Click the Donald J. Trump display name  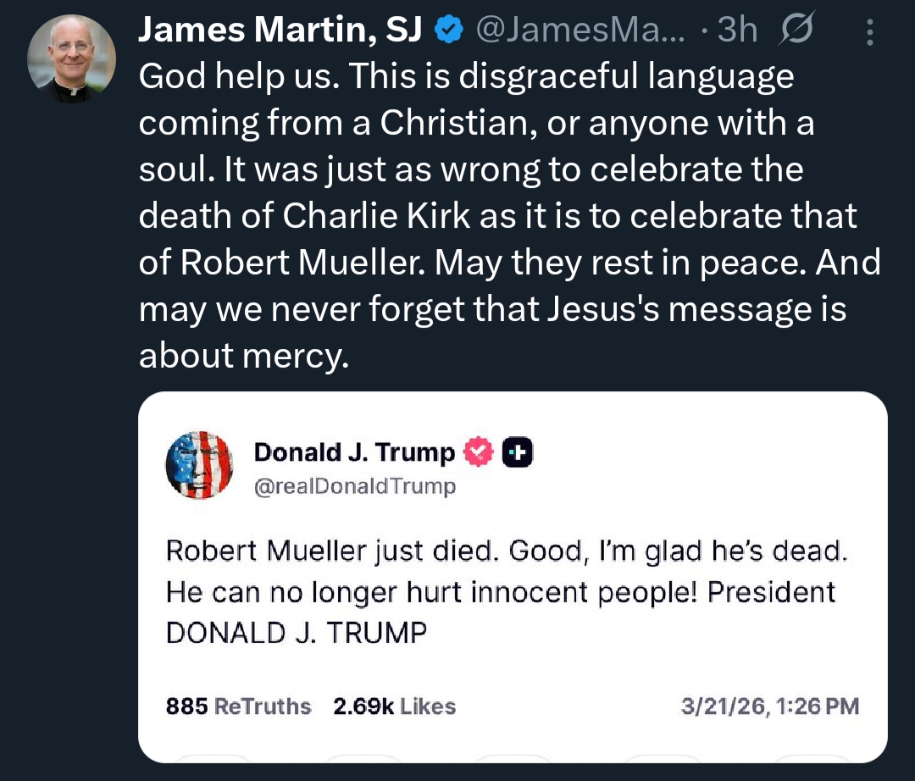click(354, 453)
